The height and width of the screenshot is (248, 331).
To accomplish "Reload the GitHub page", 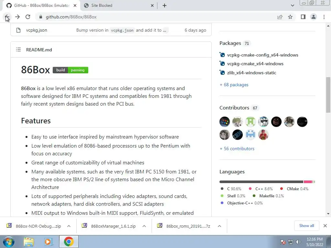I will pos(28,17).
